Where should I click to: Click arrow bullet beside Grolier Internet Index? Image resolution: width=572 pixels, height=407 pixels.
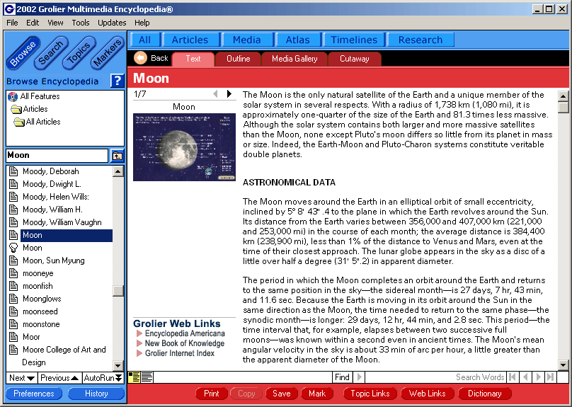(139, 353)
